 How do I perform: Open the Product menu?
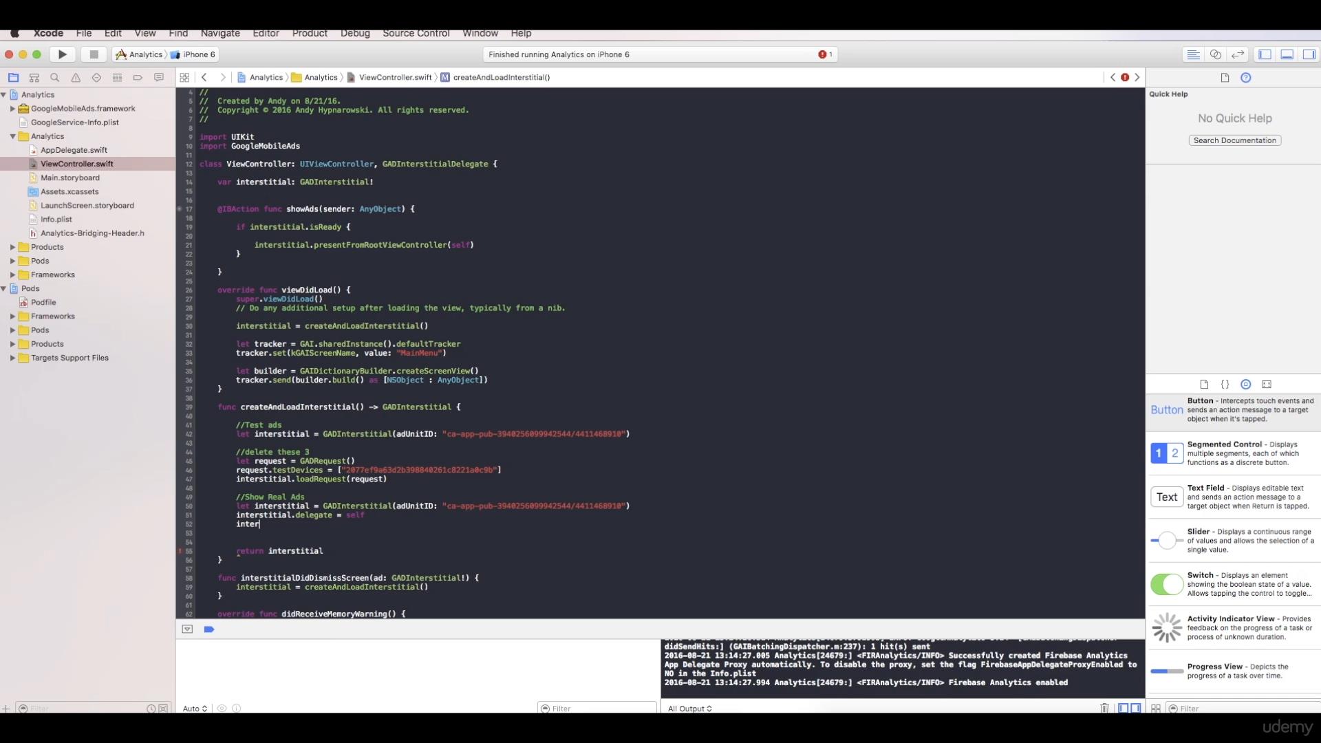tap(310, 33)
